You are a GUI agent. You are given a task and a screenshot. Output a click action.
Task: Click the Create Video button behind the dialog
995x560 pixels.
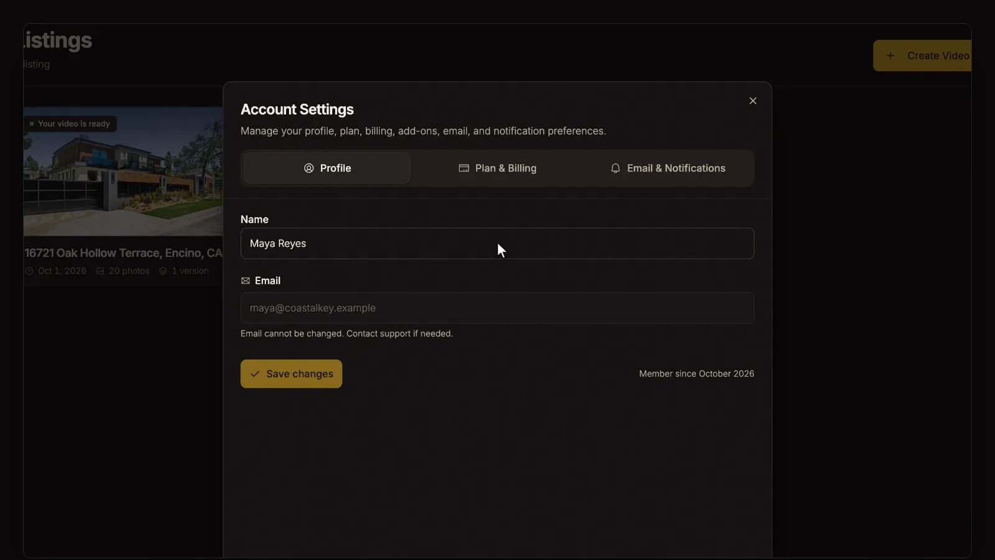(x=922, y=55)
